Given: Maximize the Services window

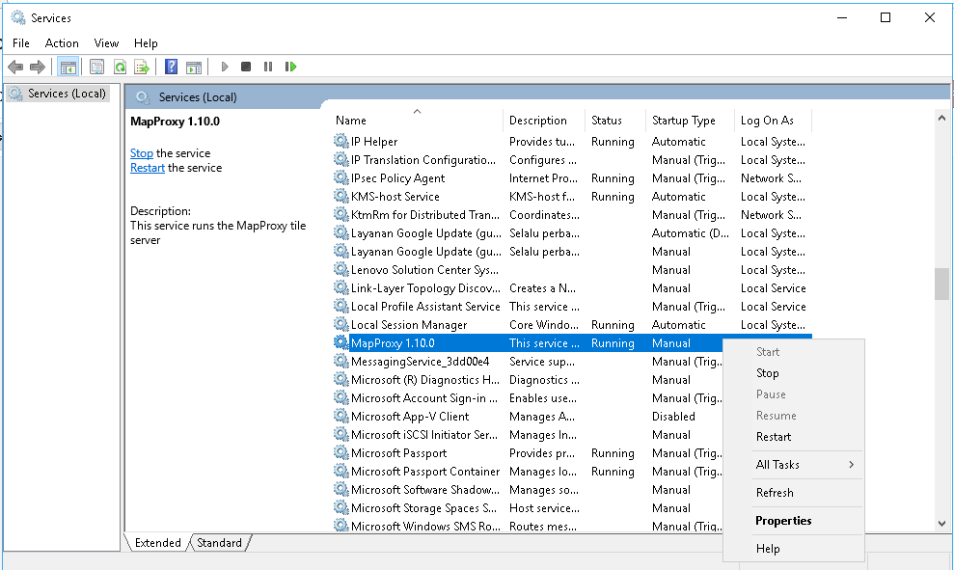Looking at the screenshot, I should point(886,17).
